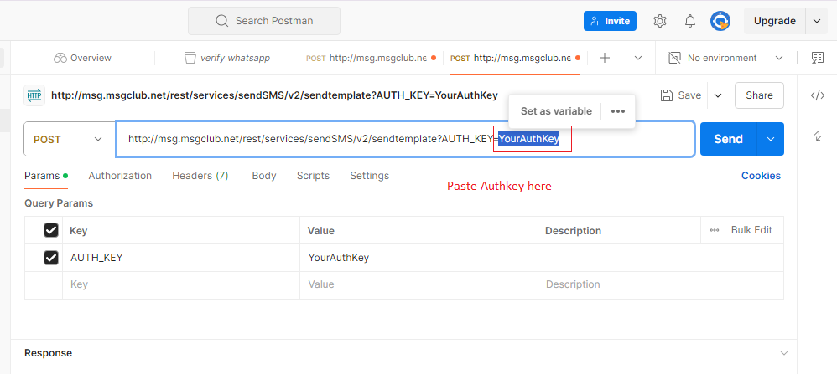Open the three-dot popup options menu
The width and height of the screenshot is (837, 374).
tap(617, 111)
